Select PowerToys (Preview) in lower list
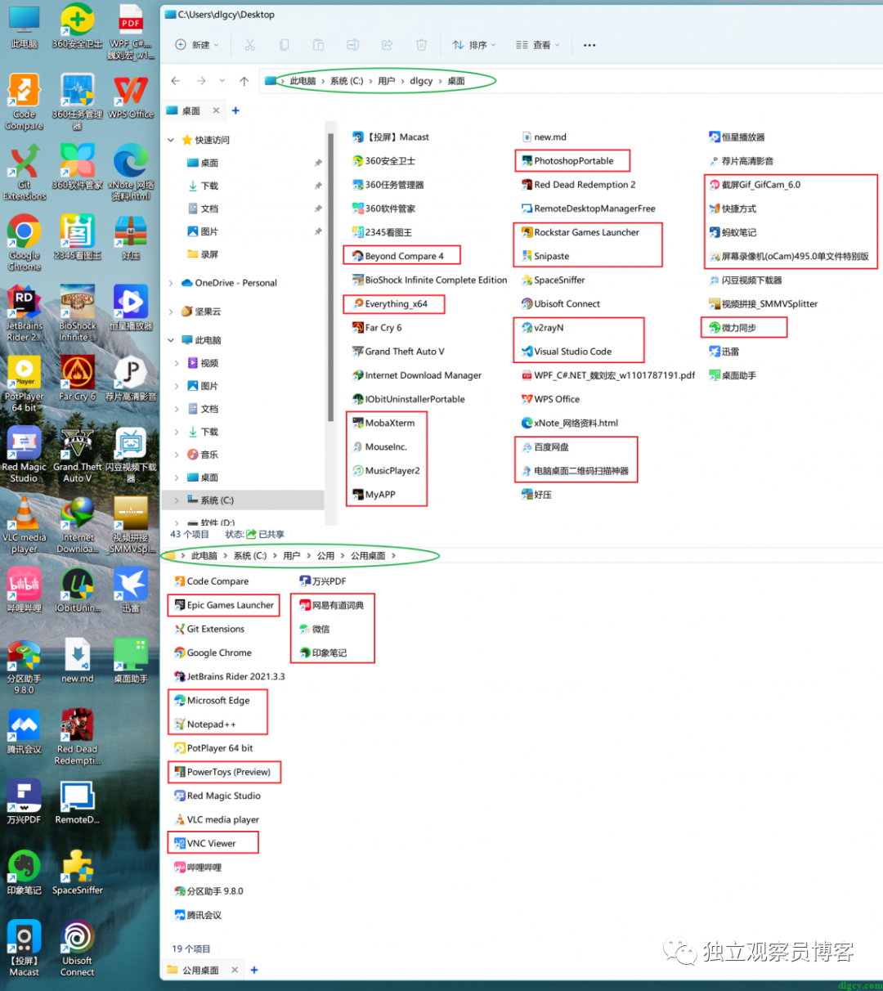Viewport: 883px width, 991px height. 222,772
